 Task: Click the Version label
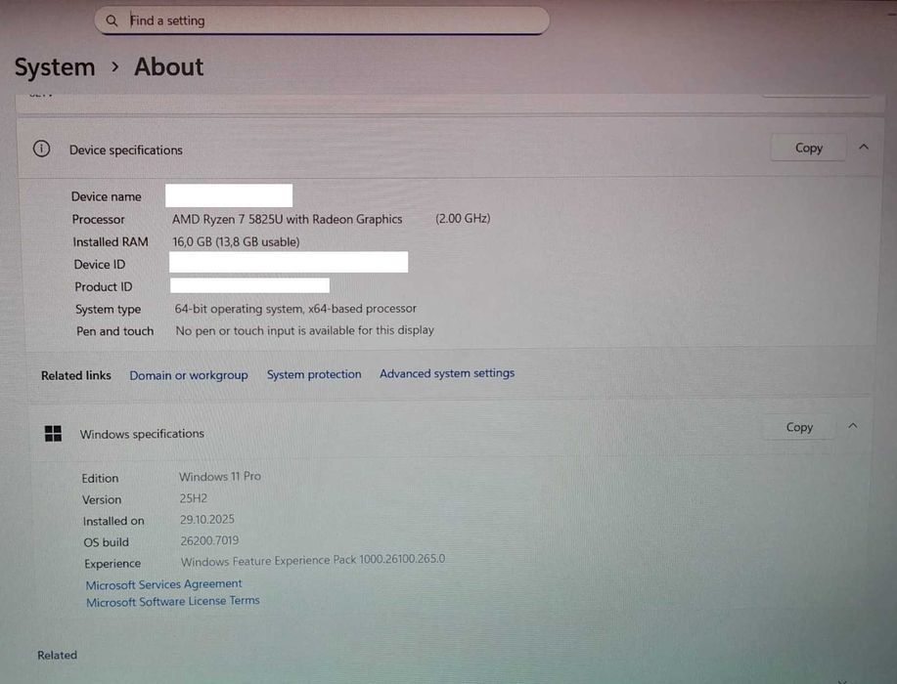click(x=102, y=500)
